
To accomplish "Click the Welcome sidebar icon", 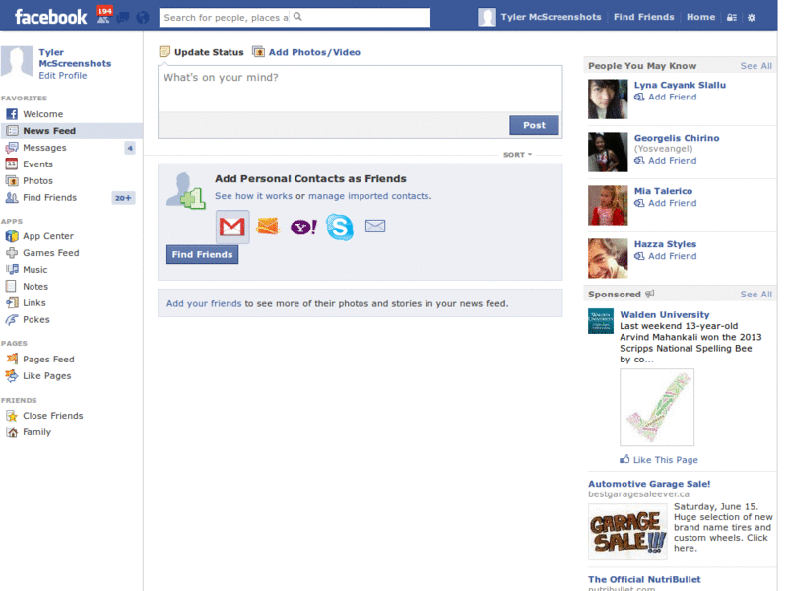I will coord(12,114).
